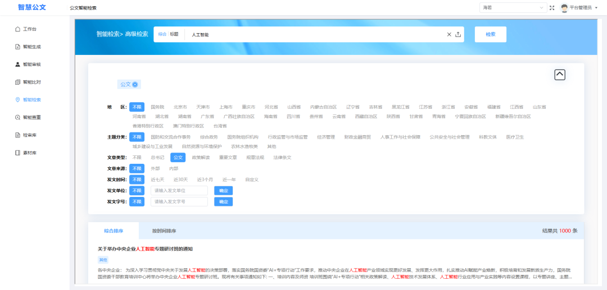Open the 海若 dropdown selector
This screenshot has width=607, height=290.
pyautogui.click(x=513, y=8)
